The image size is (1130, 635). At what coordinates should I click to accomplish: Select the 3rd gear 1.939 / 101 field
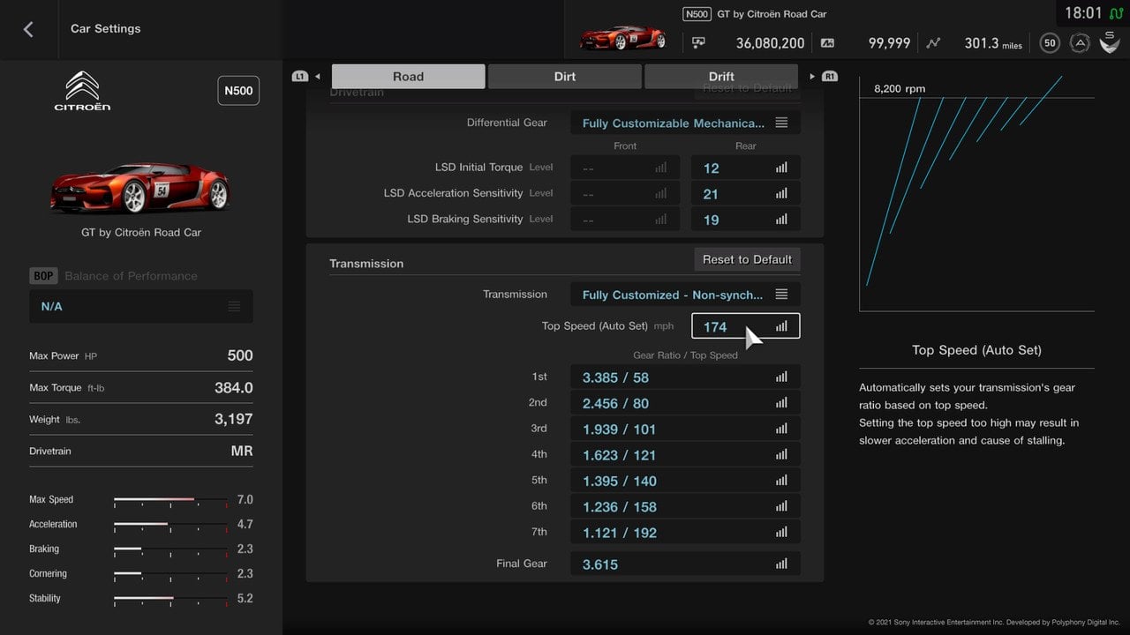686,429
